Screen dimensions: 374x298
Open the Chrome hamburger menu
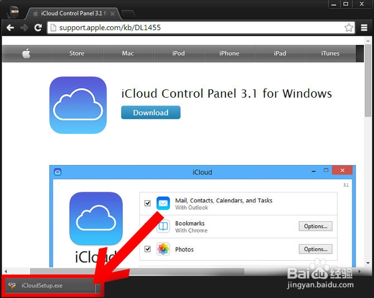coord(364,28)
